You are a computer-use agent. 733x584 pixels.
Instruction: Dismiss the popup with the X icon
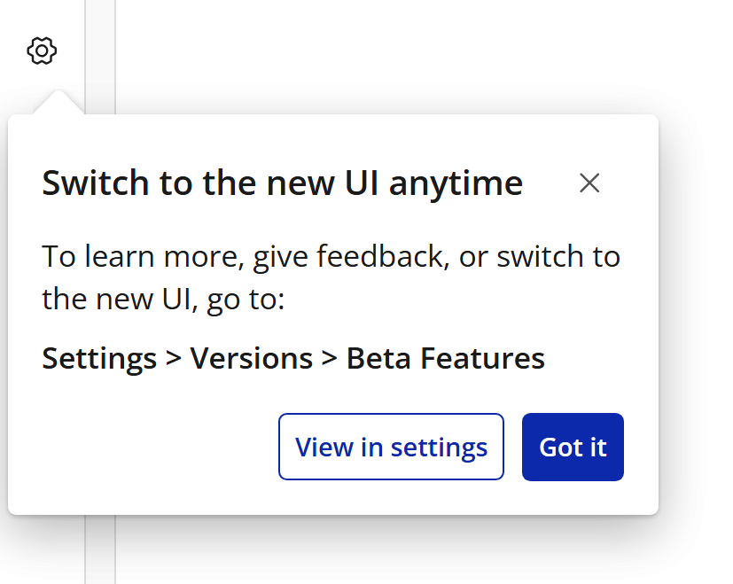[x=589, y=183]
